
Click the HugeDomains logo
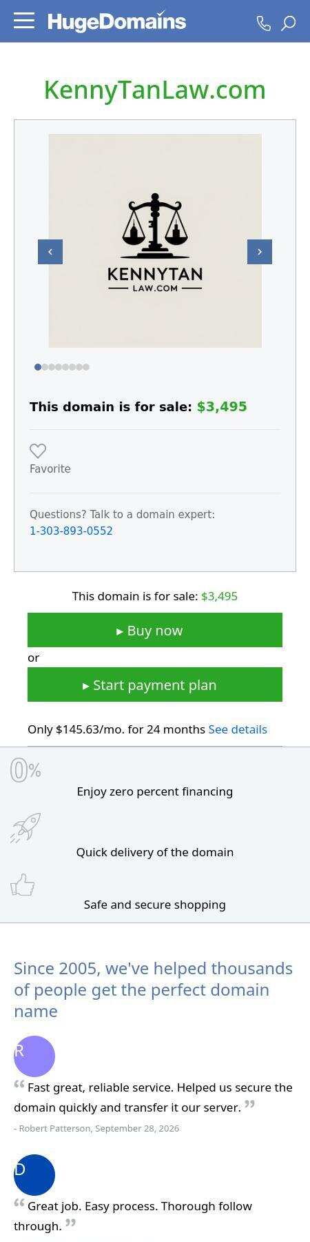(x=116, y=21)
